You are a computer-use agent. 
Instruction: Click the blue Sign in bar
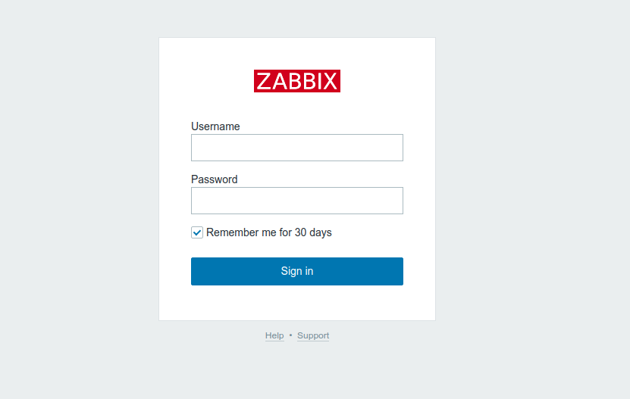[297, 271]
